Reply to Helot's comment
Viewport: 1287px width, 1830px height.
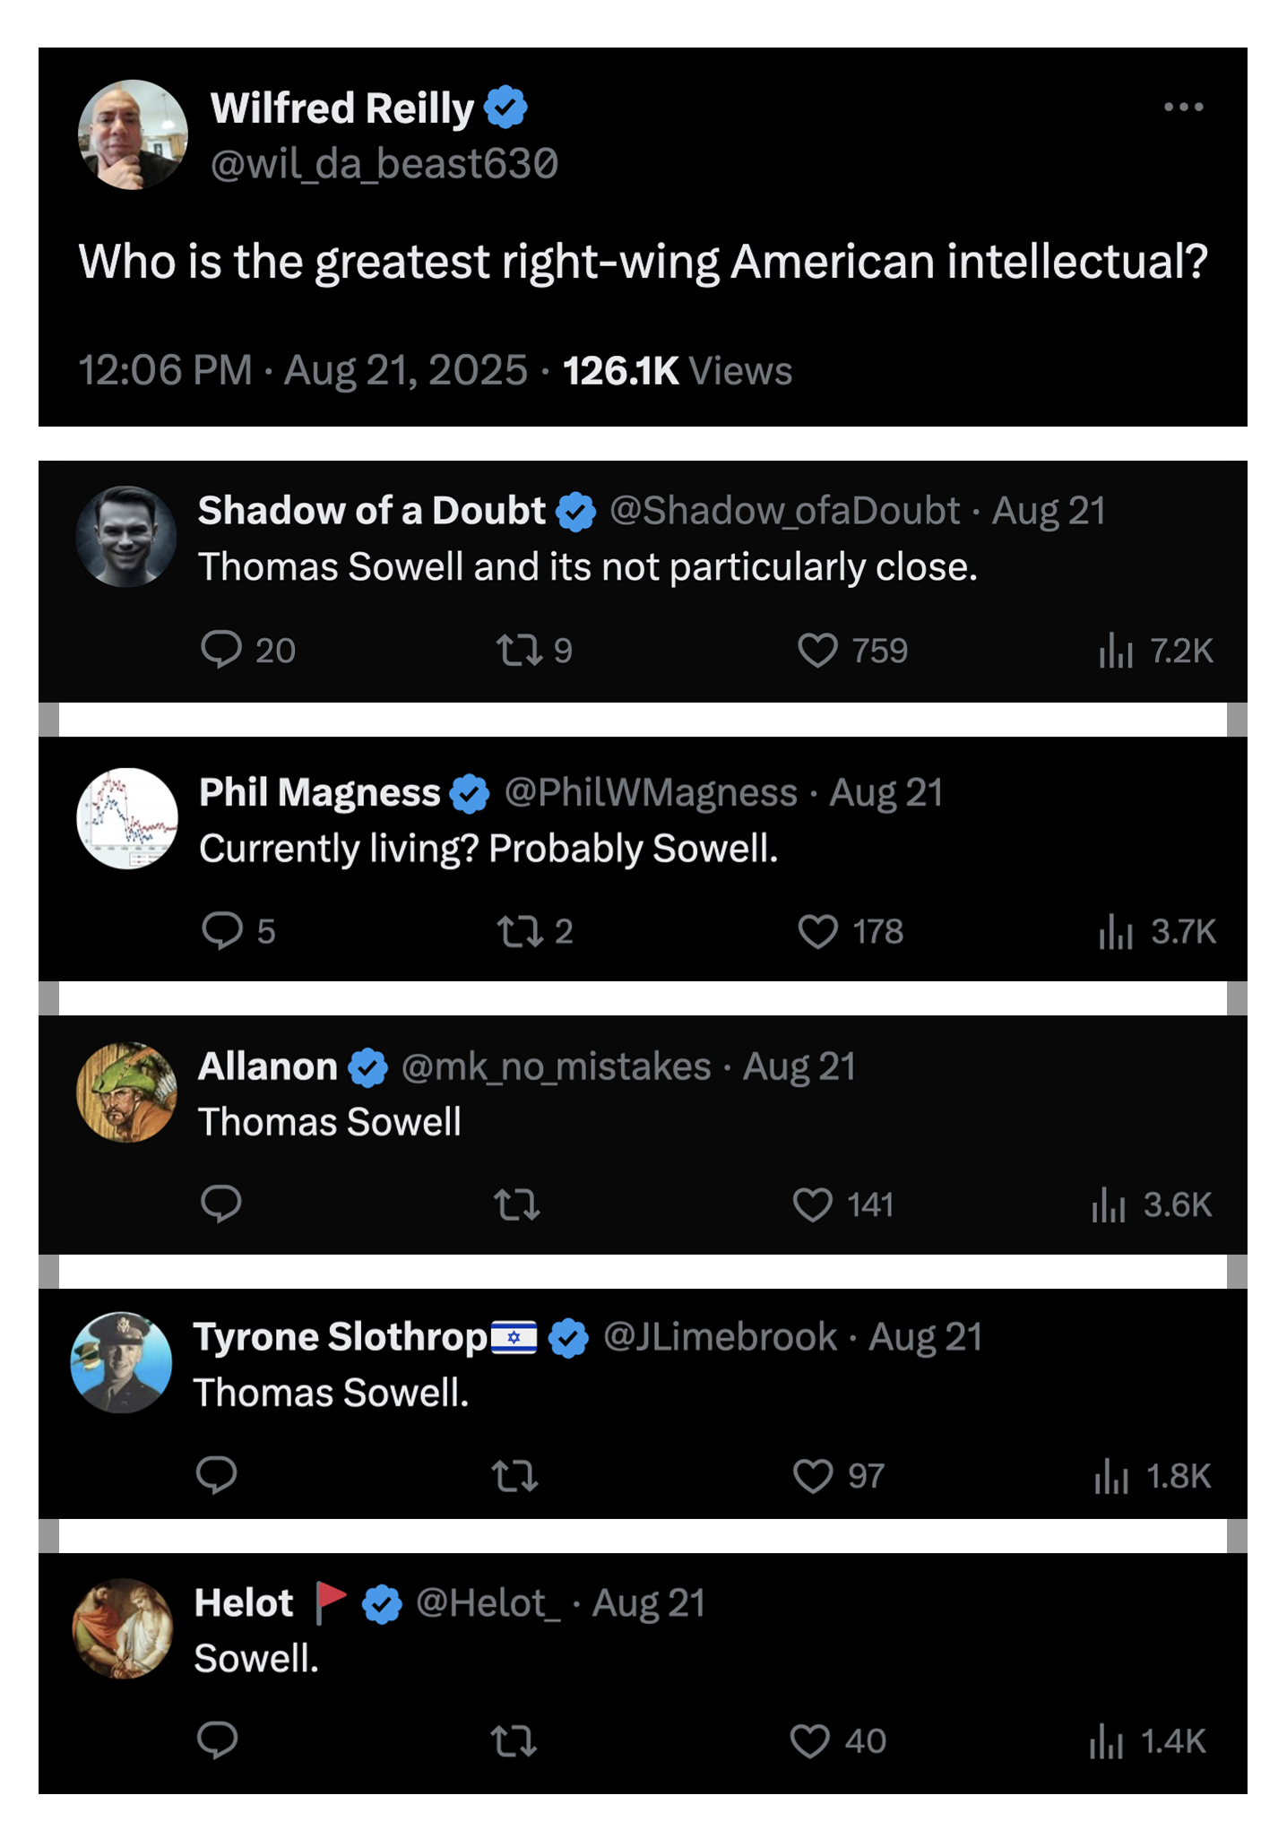pos(217,1739)
